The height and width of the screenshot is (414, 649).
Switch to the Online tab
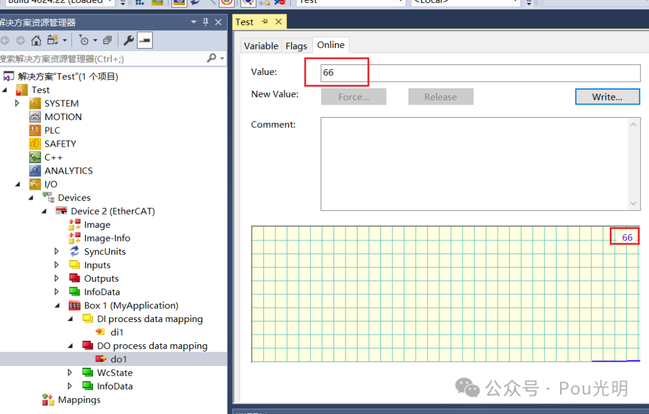331,45
